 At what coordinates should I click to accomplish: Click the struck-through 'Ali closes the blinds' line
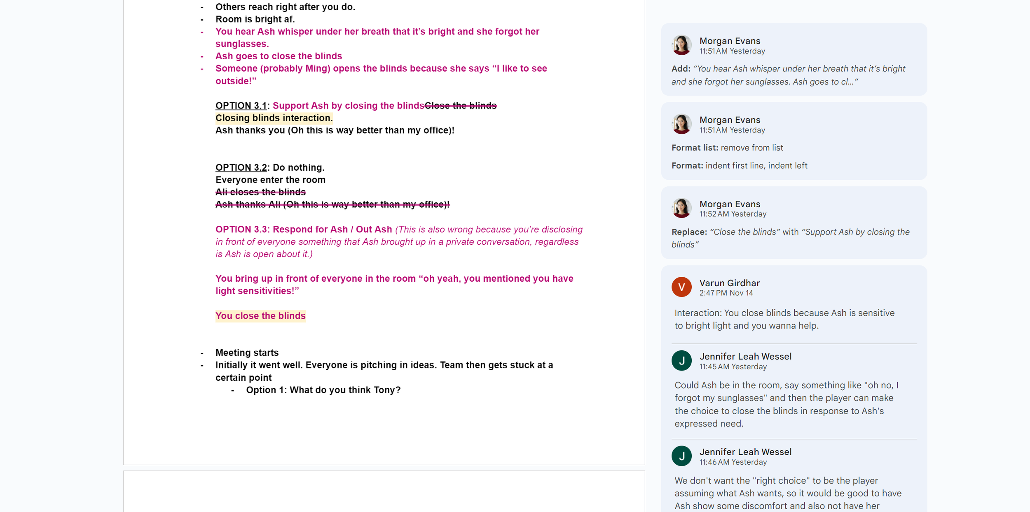260,192
